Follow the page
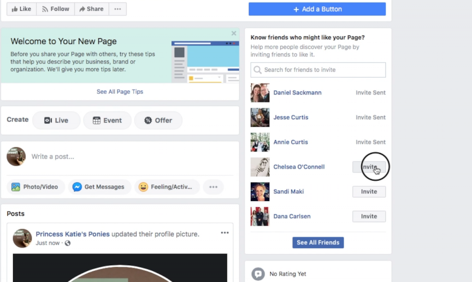Image resolution: width=472 pixels, height=282 pixels. point(55,9)
